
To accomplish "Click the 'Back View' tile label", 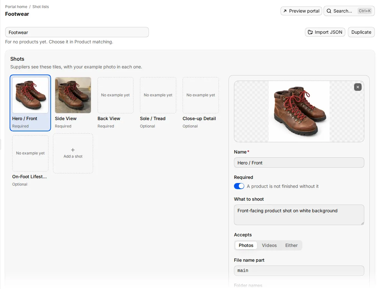I will pos(109,118).
